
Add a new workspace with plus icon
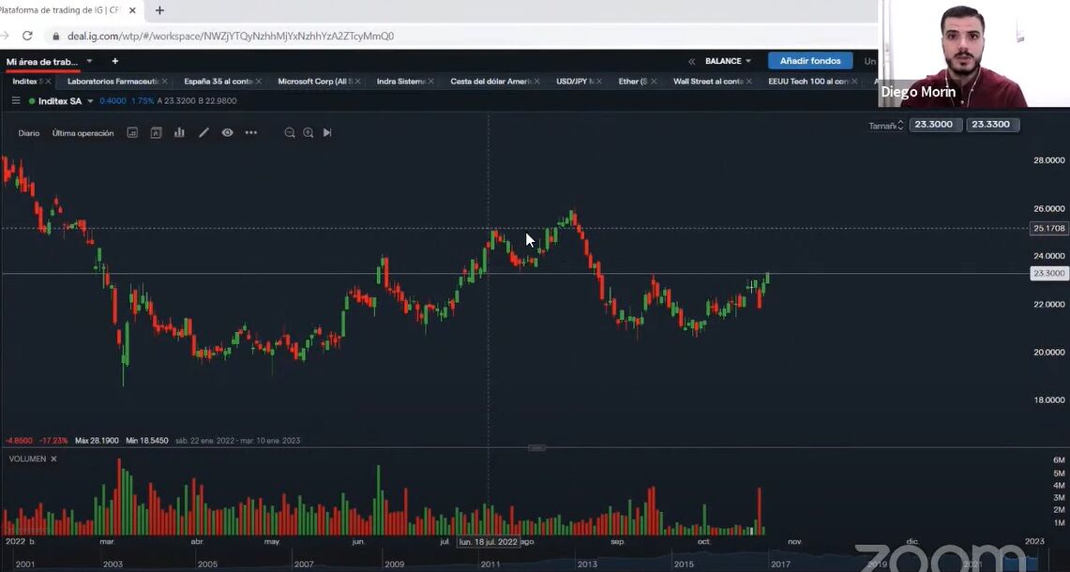[114, 62]
